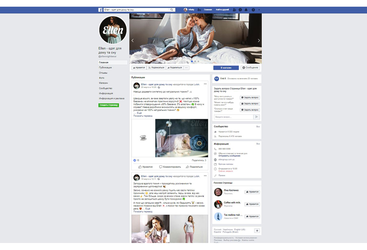
Task: Open the woman in pink pants photo
Action: click(189, 229)
